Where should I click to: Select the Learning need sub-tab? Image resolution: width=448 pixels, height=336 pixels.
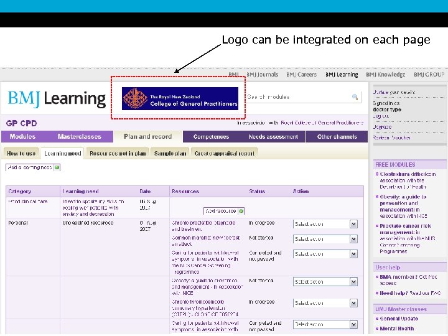[63, 154]
